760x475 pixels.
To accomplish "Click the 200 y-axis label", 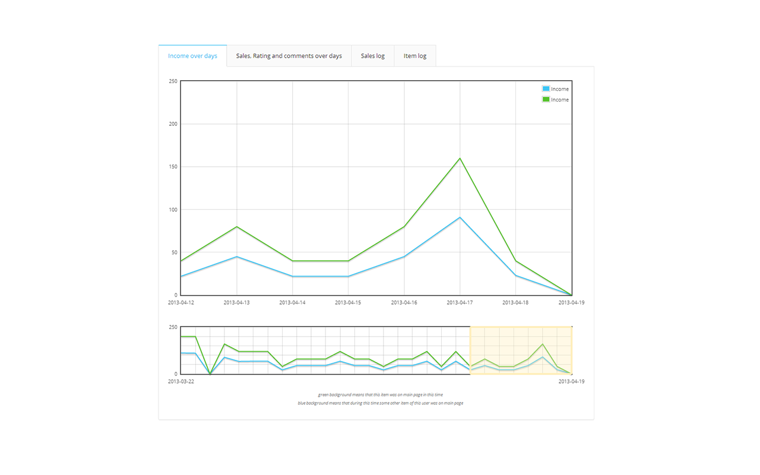I will coord(173,124).
